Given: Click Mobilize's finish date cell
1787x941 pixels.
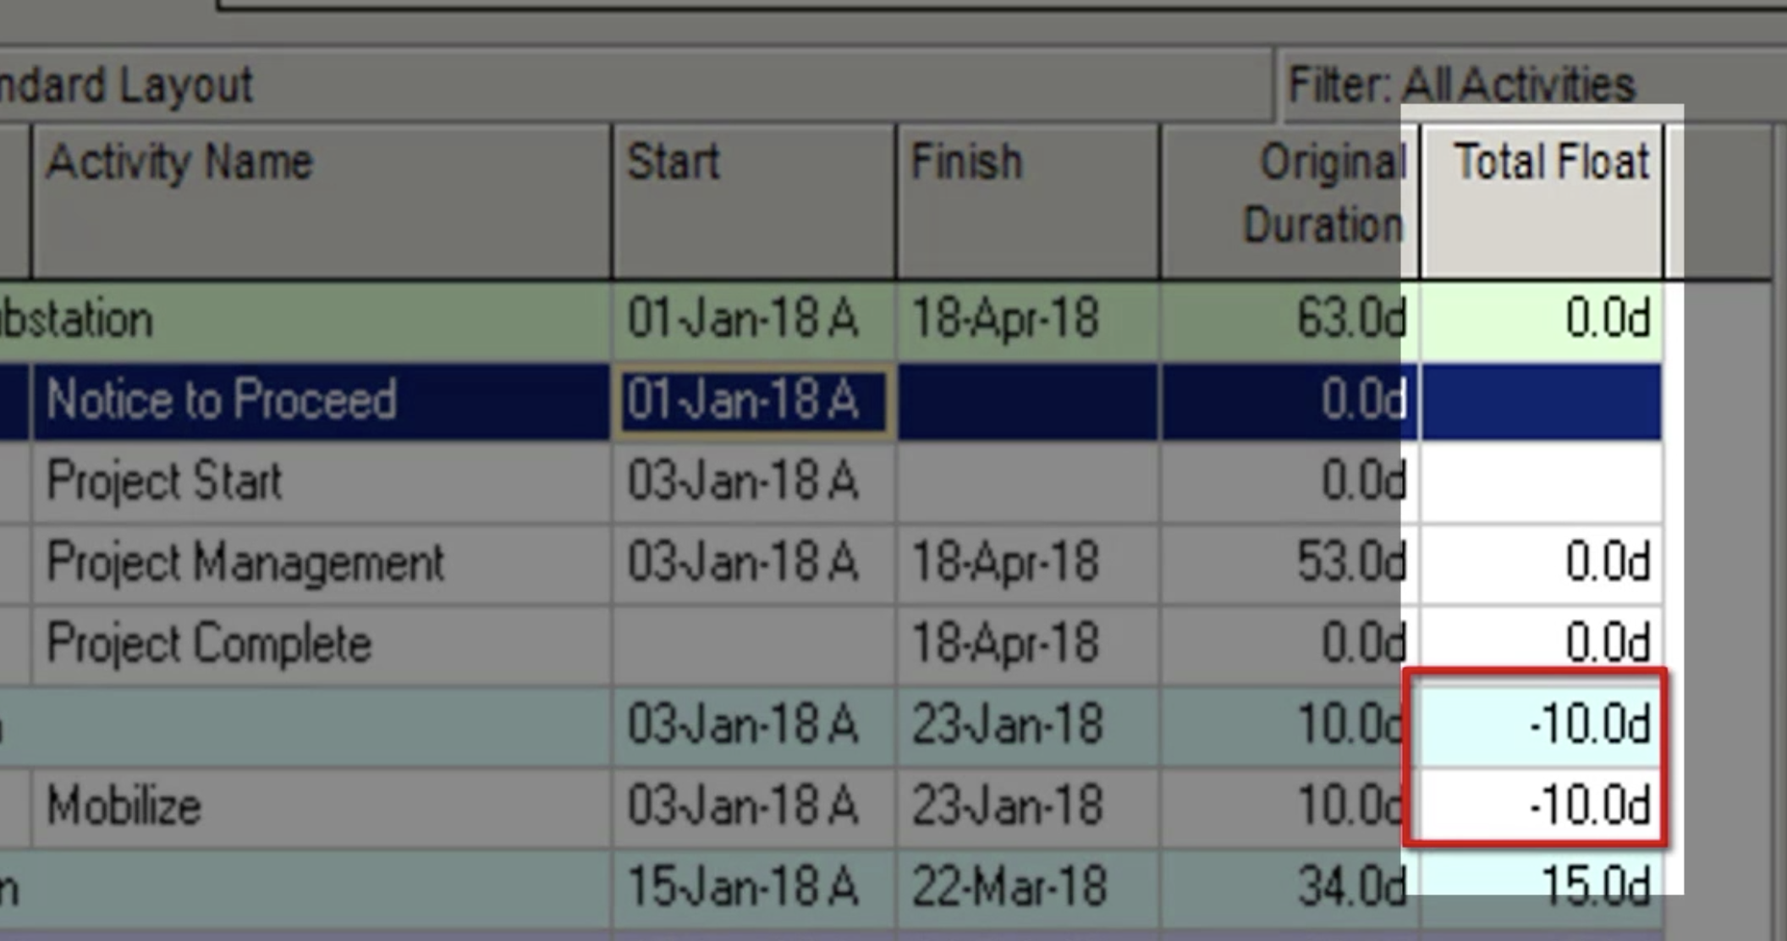Looking at the screenshot, I should pos(1027,806).
